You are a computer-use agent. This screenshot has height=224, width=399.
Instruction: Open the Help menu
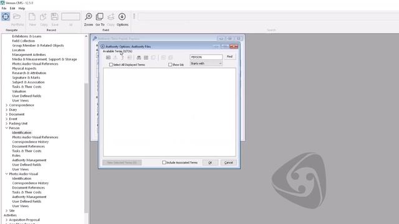click(22, 8)
